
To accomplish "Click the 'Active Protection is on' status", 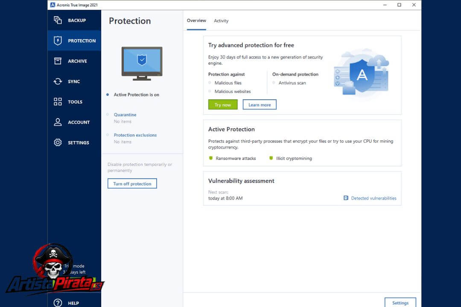I will 137,95.
